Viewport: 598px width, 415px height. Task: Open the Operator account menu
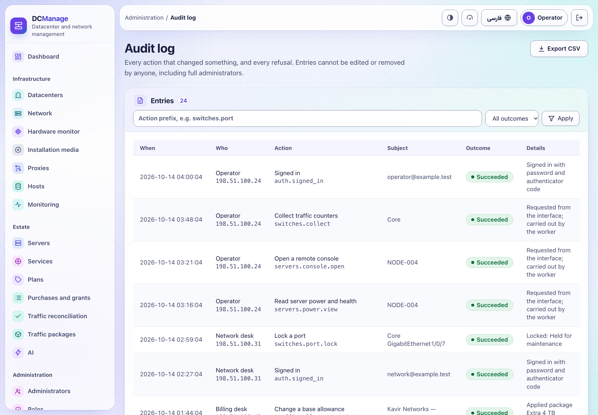point(544,18)
